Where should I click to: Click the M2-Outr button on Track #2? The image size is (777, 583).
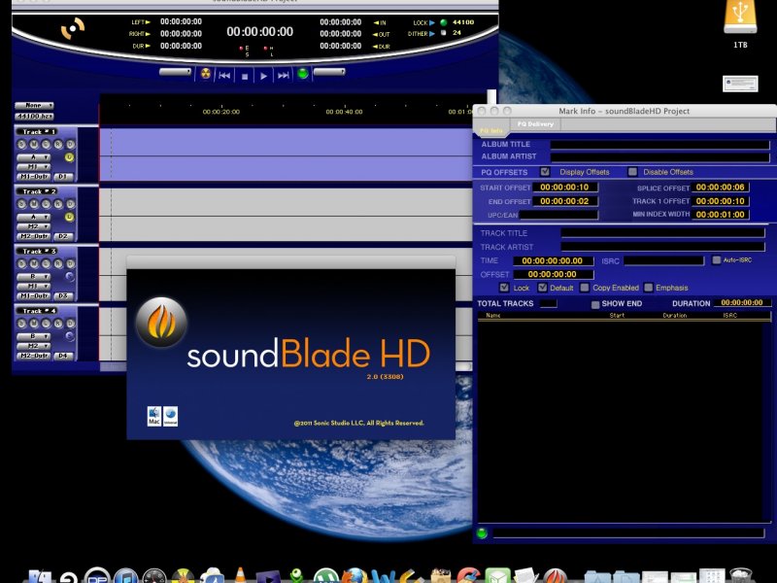click(x=34, y=236)
